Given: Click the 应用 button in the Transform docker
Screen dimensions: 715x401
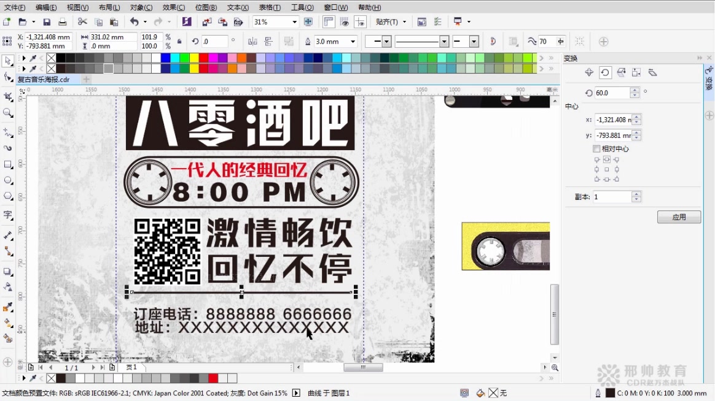Looking at the screenshot, I should click(x=678, y=216).
